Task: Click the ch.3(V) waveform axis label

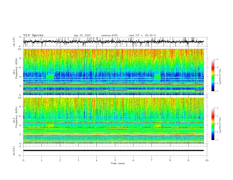Action: 14,151
